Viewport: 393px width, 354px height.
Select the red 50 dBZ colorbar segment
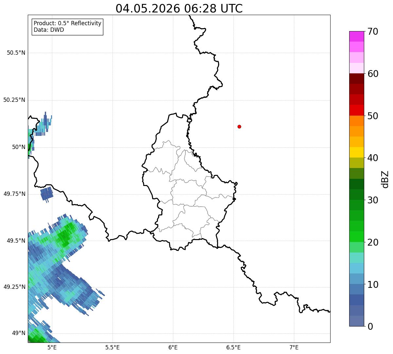pos(356,110)
